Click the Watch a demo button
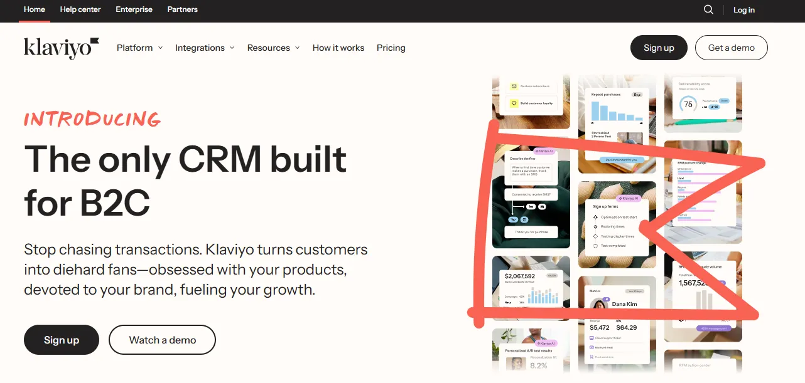 [162, 340]
